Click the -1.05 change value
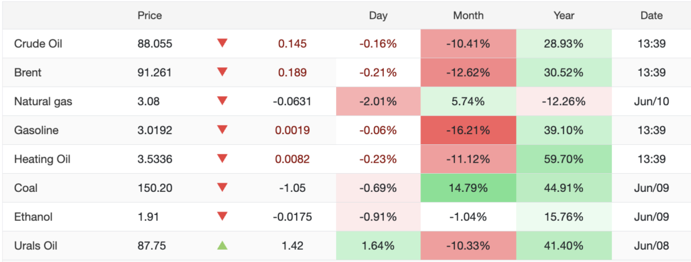Screen dimensions: 691x262 coord(292,188)
